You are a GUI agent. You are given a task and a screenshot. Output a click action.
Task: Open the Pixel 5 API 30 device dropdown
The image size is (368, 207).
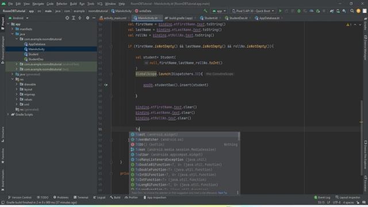(x=253, y=11)
